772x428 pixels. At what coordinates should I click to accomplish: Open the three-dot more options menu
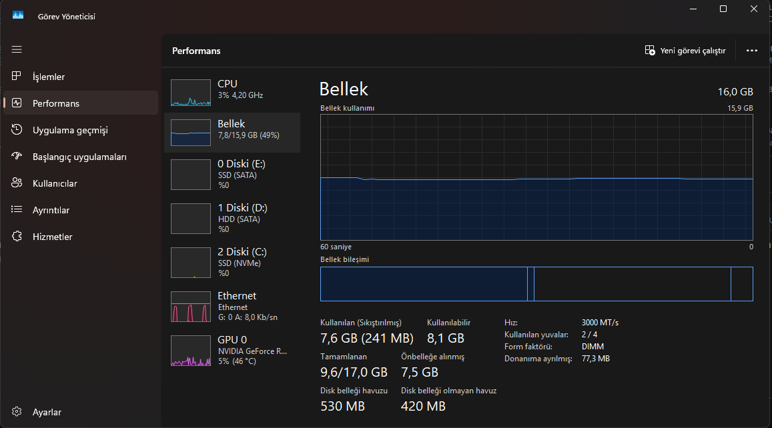[752, 50]
